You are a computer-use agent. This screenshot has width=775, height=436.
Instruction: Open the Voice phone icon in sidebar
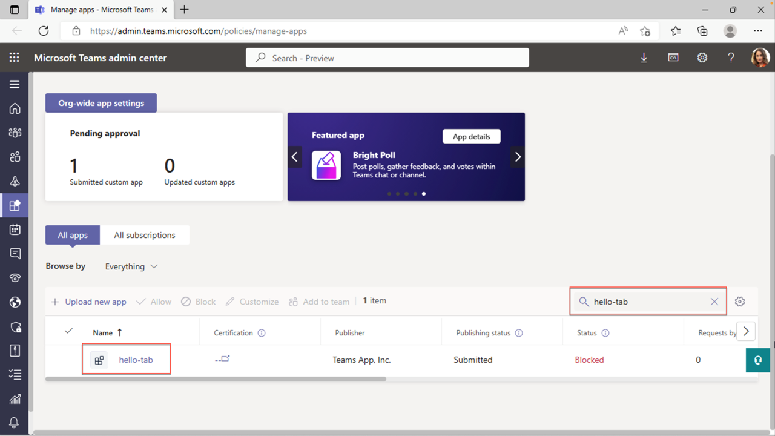[x=15, y=278]
